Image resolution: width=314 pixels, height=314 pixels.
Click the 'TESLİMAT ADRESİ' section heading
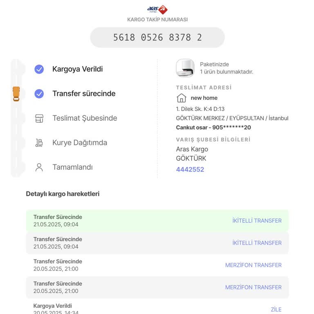click(204, 87)
